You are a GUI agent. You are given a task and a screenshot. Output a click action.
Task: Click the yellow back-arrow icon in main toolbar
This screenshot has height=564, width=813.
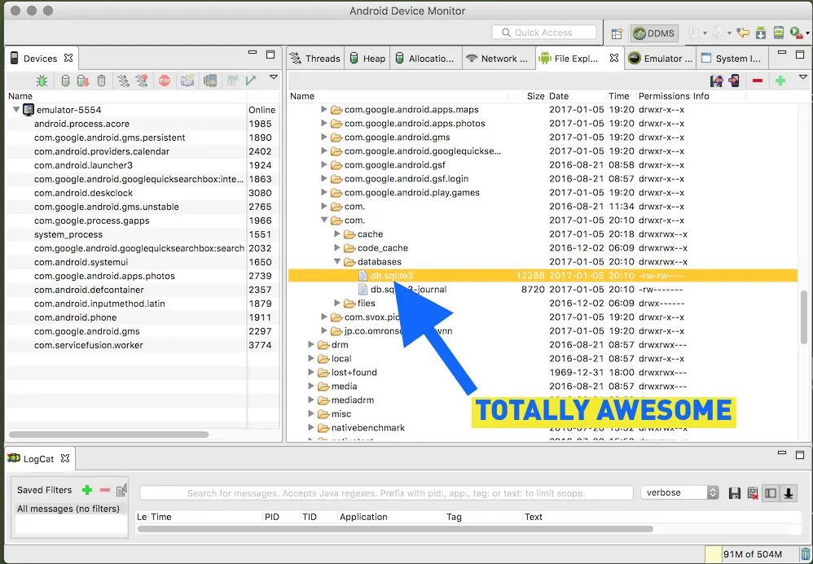(743, 33)
